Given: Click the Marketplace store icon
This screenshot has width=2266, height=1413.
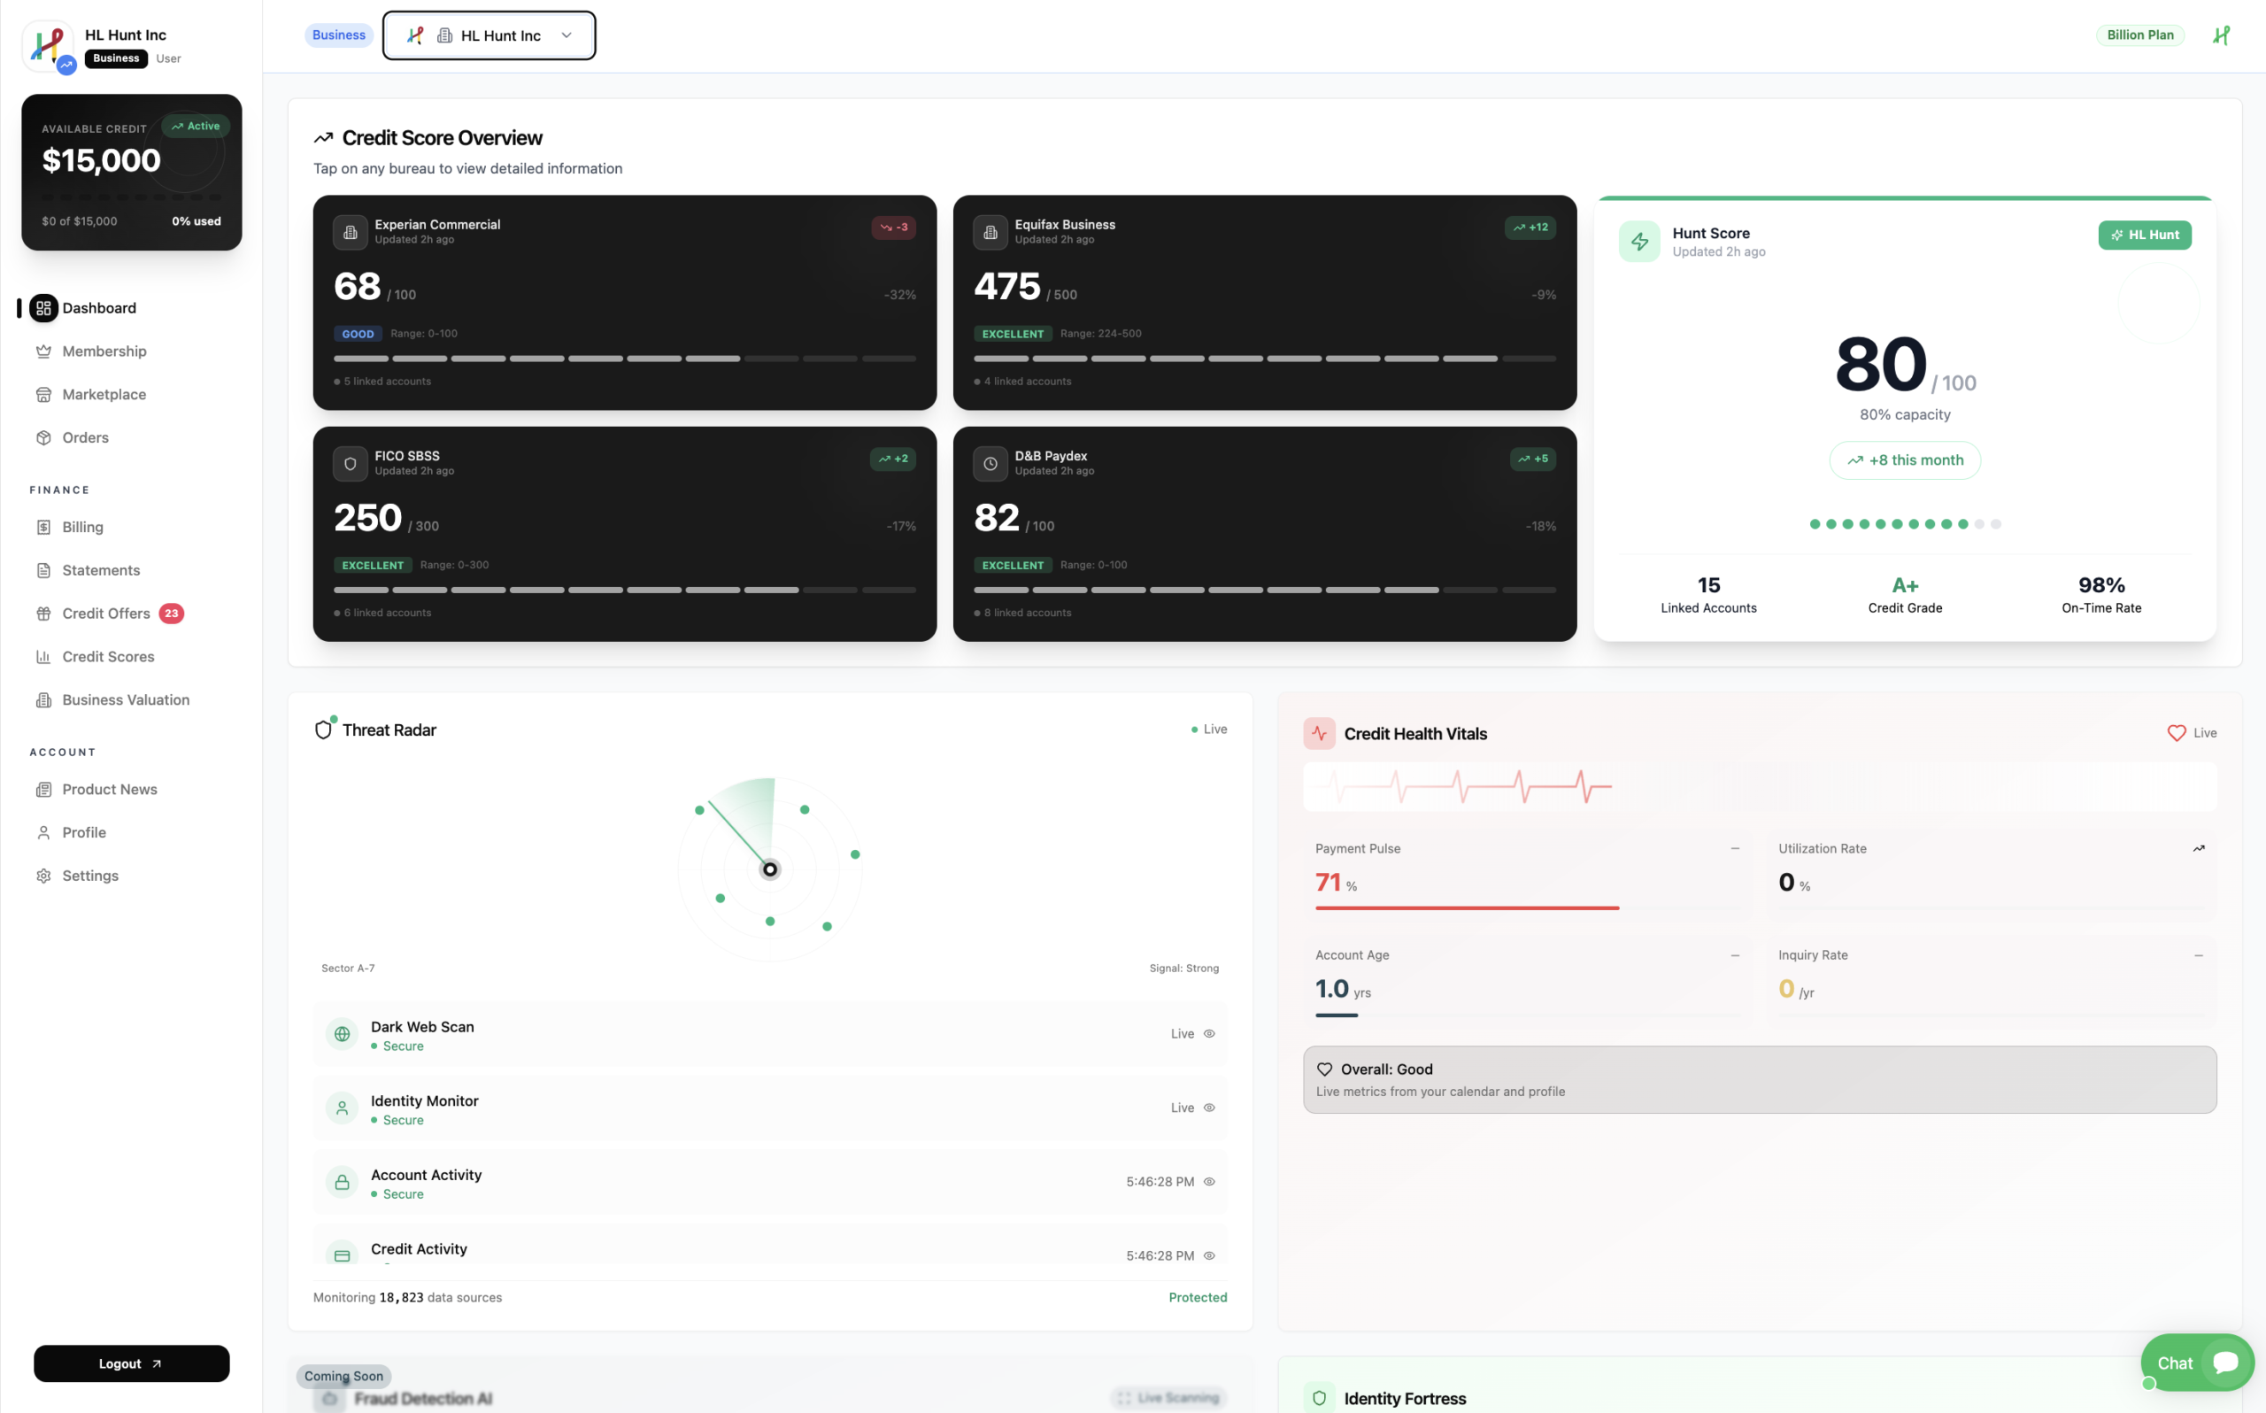Looking at the screenshot, I should tap(43, 394).
